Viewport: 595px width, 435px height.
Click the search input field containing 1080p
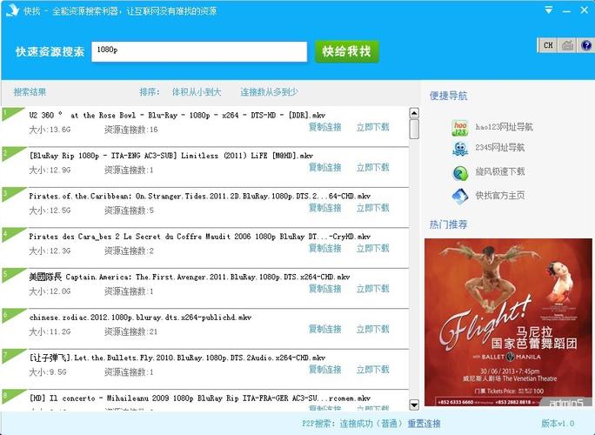198,51
